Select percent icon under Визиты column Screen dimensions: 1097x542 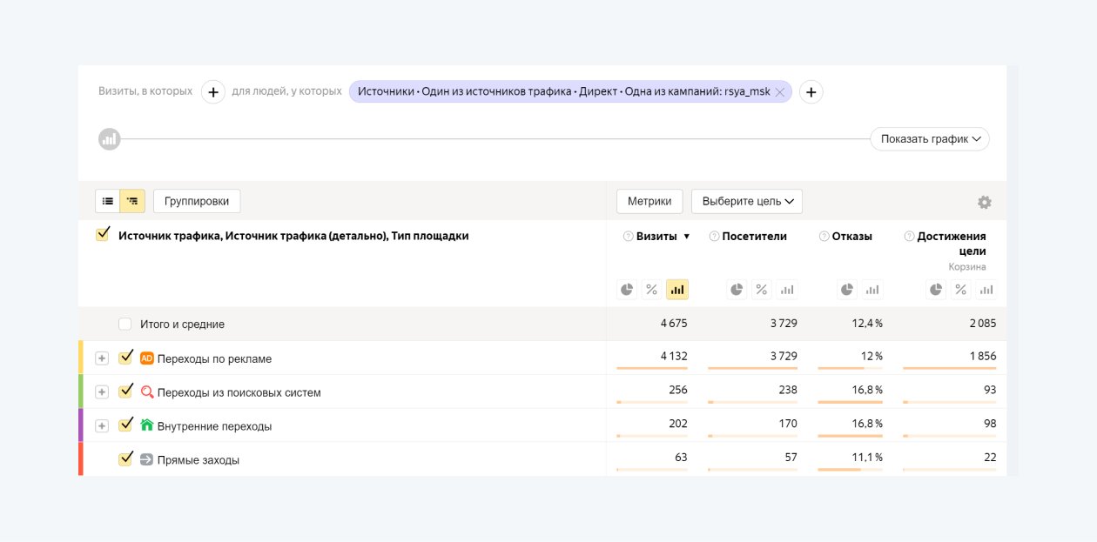point(651,290)
